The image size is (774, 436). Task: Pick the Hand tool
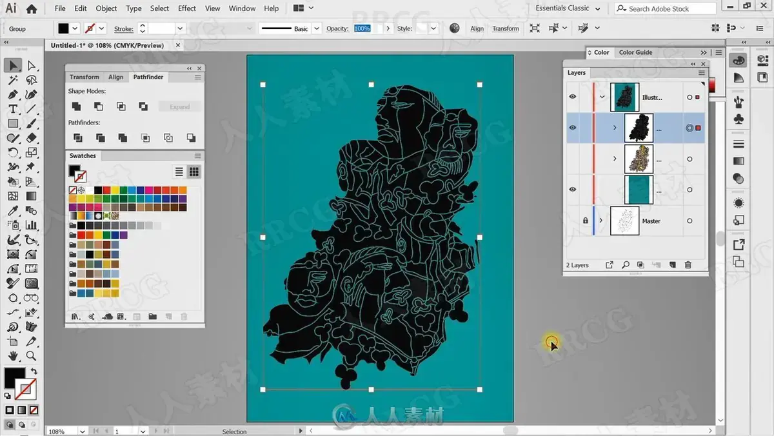pyautogui.click(x=13, y=356)
